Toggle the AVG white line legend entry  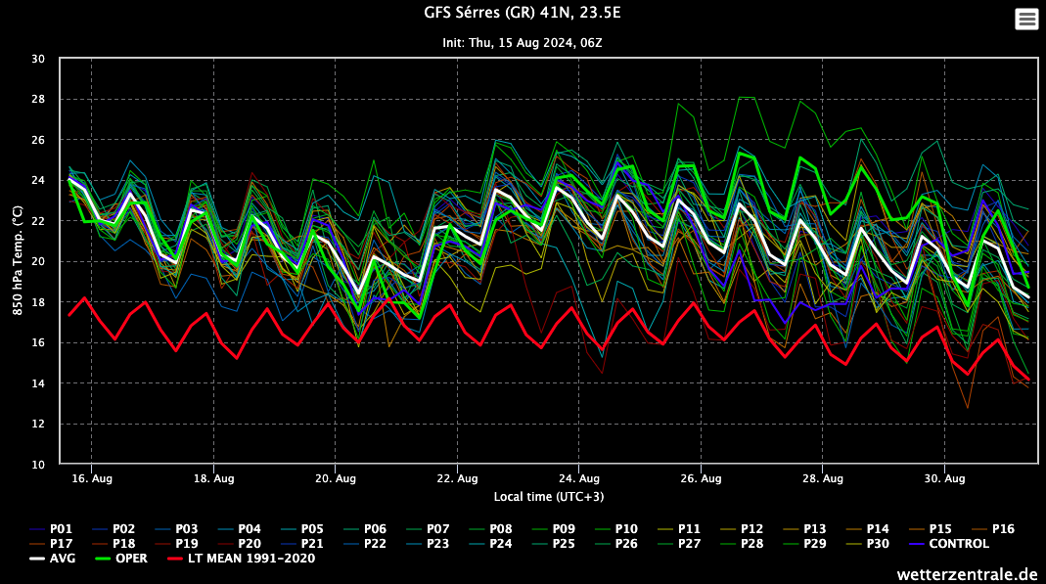(53, 558)
